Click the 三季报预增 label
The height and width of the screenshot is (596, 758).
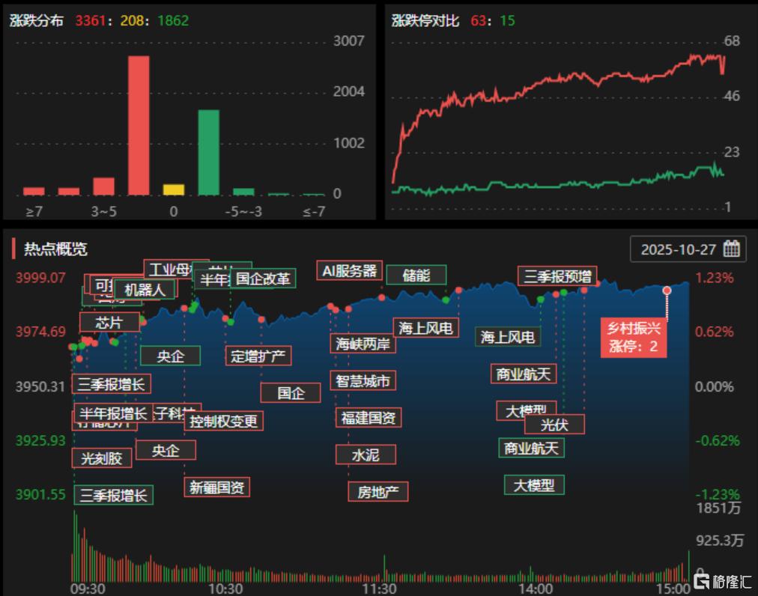557,276
